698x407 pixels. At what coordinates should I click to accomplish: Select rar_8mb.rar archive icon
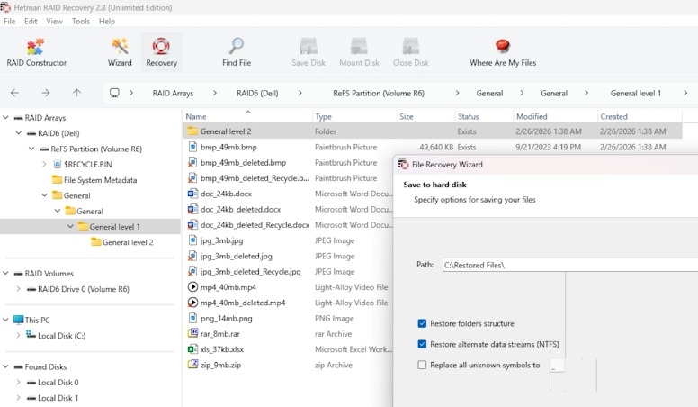[x=192, y=333]
